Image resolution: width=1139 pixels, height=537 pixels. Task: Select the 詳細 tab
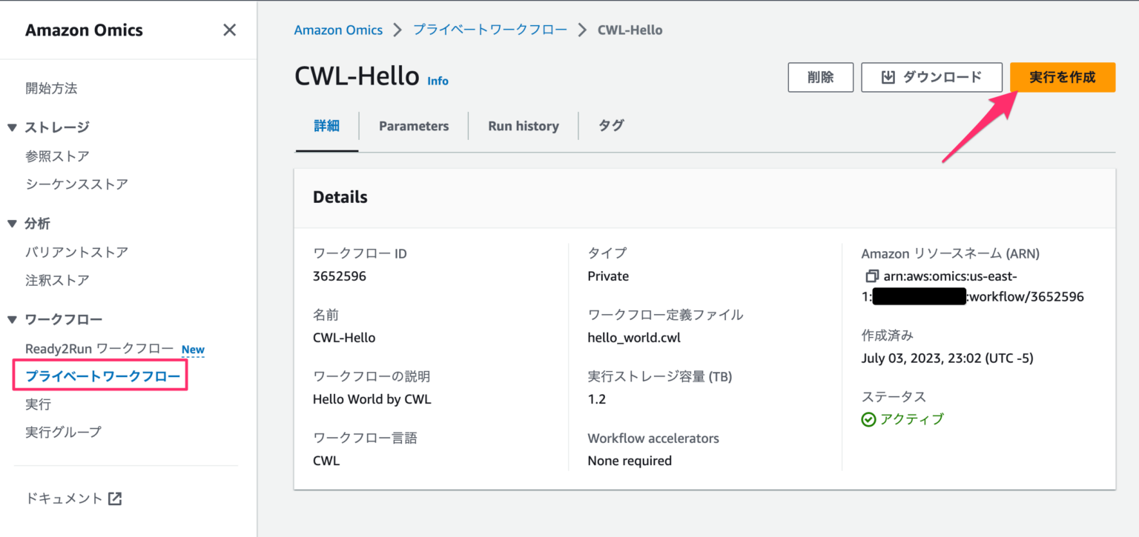(x=326, y=126)
